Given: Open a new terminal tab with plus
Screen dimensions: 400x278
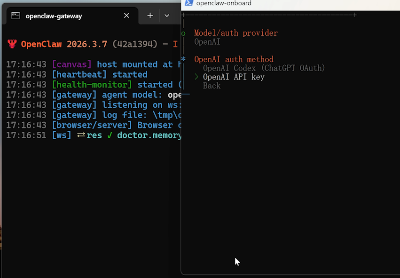Looking at the screenshot, I should 150,16.
